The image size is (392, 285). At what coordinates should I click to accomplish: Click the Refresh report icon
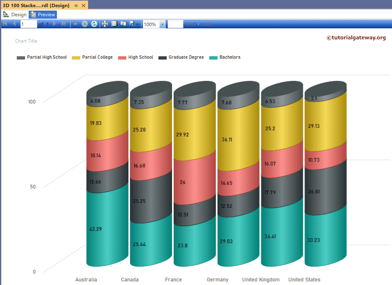click(94, 24)
